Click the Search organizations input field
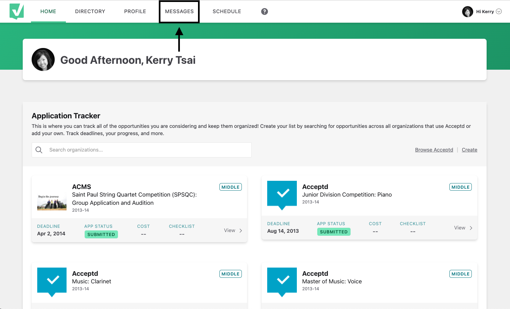The height and width of the screenshot is (309, 510). pyautogui.click(x=142, y=150)
